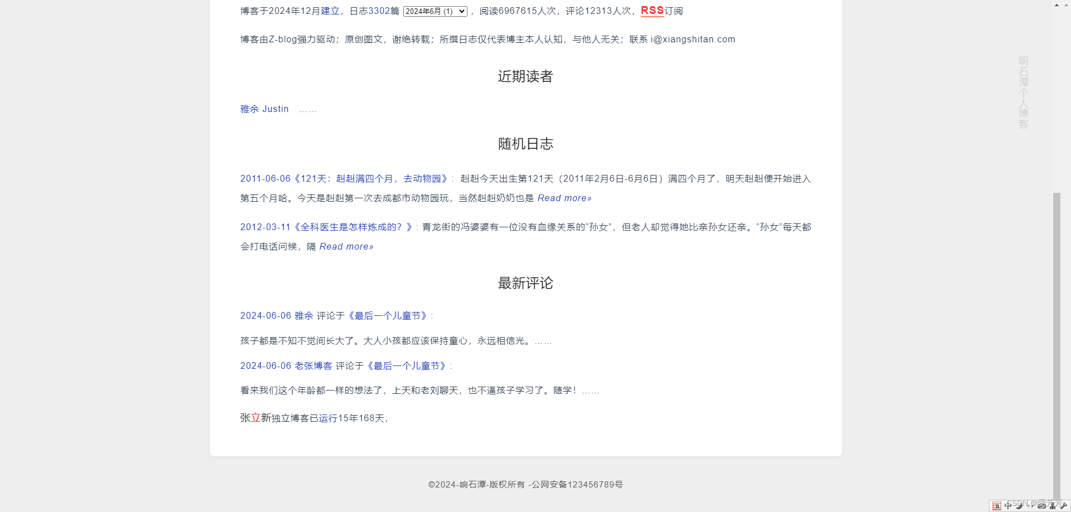Open the 2012-03-11 《全科医生是怎样炼成的？》 post
Image resolution: width=1071 pixels, height=512 pixels.
tap(327, 227)
